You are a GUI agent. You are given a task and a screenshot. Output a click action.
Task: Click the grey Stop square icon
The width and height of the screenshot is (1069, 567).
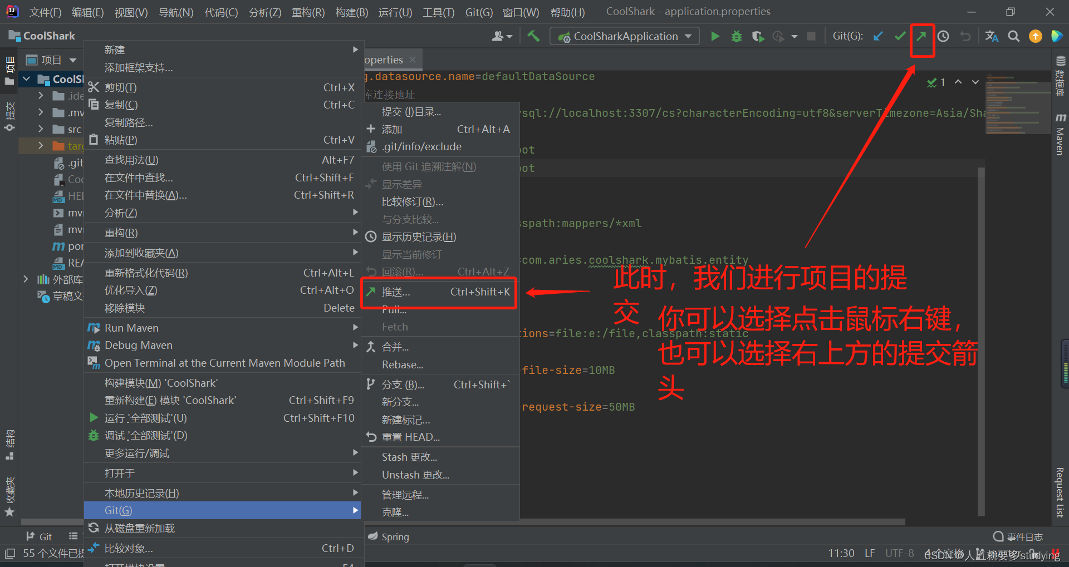(811, 36)
